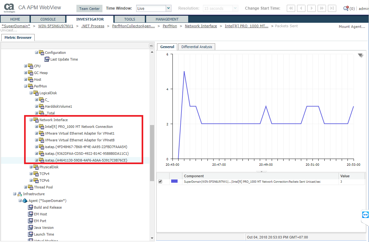
Task: Click the Java Version metric icon
Action: pyautogui.click(x=31, y=228)
